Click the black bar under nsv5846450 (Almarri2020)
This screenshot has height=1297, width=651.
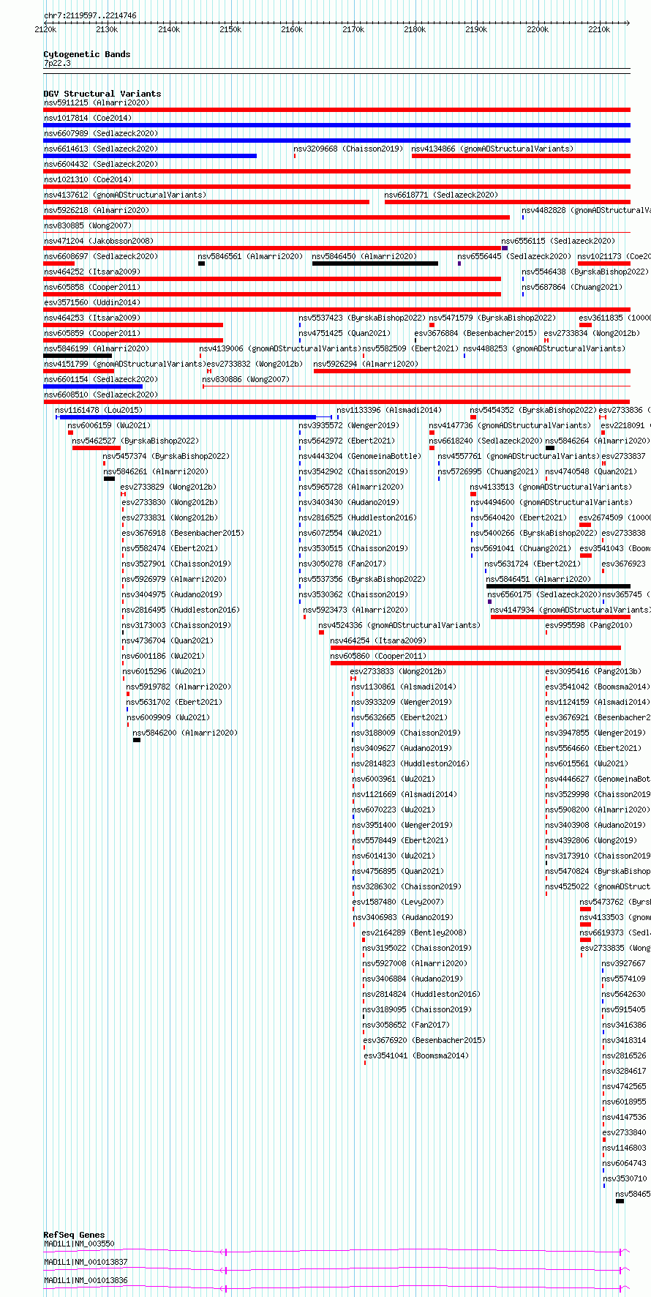pos(375,263)
